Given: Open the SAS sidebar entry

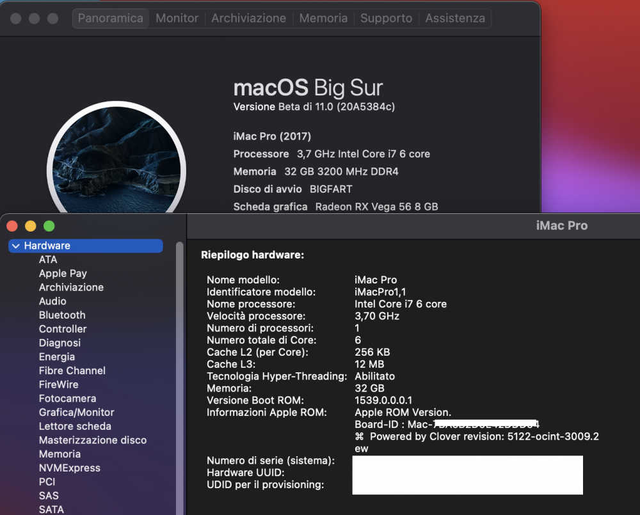Looking at the screenshot, I should point(49,495).
